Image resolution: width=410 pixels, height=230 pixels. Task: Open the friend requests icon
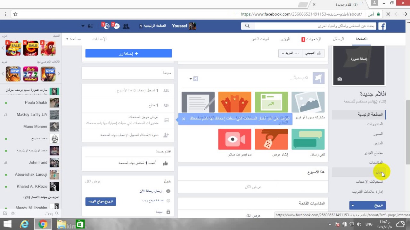(x=126, y=26)
